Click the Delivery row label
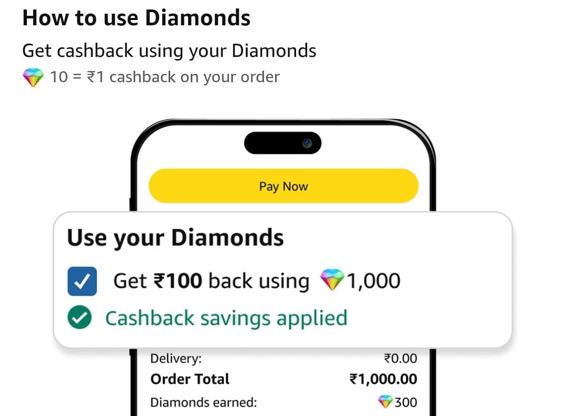This screenshot has height=416, width=569. pos(176,359)
